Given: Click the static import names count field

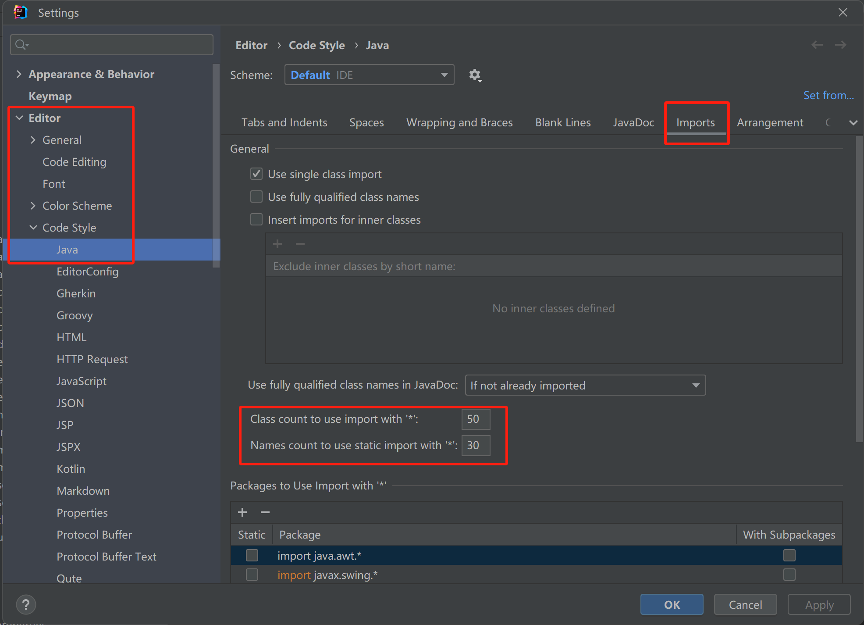Looking at the screenshot, I should tap(476, 446).
